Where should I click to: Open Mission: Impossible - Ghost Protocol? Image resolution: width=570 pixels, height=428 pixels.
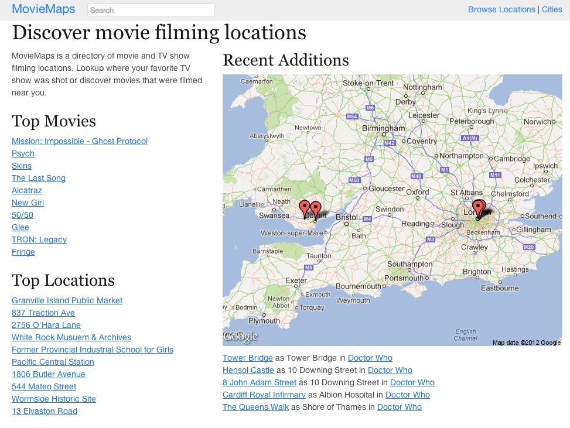(x=80, y=141)
